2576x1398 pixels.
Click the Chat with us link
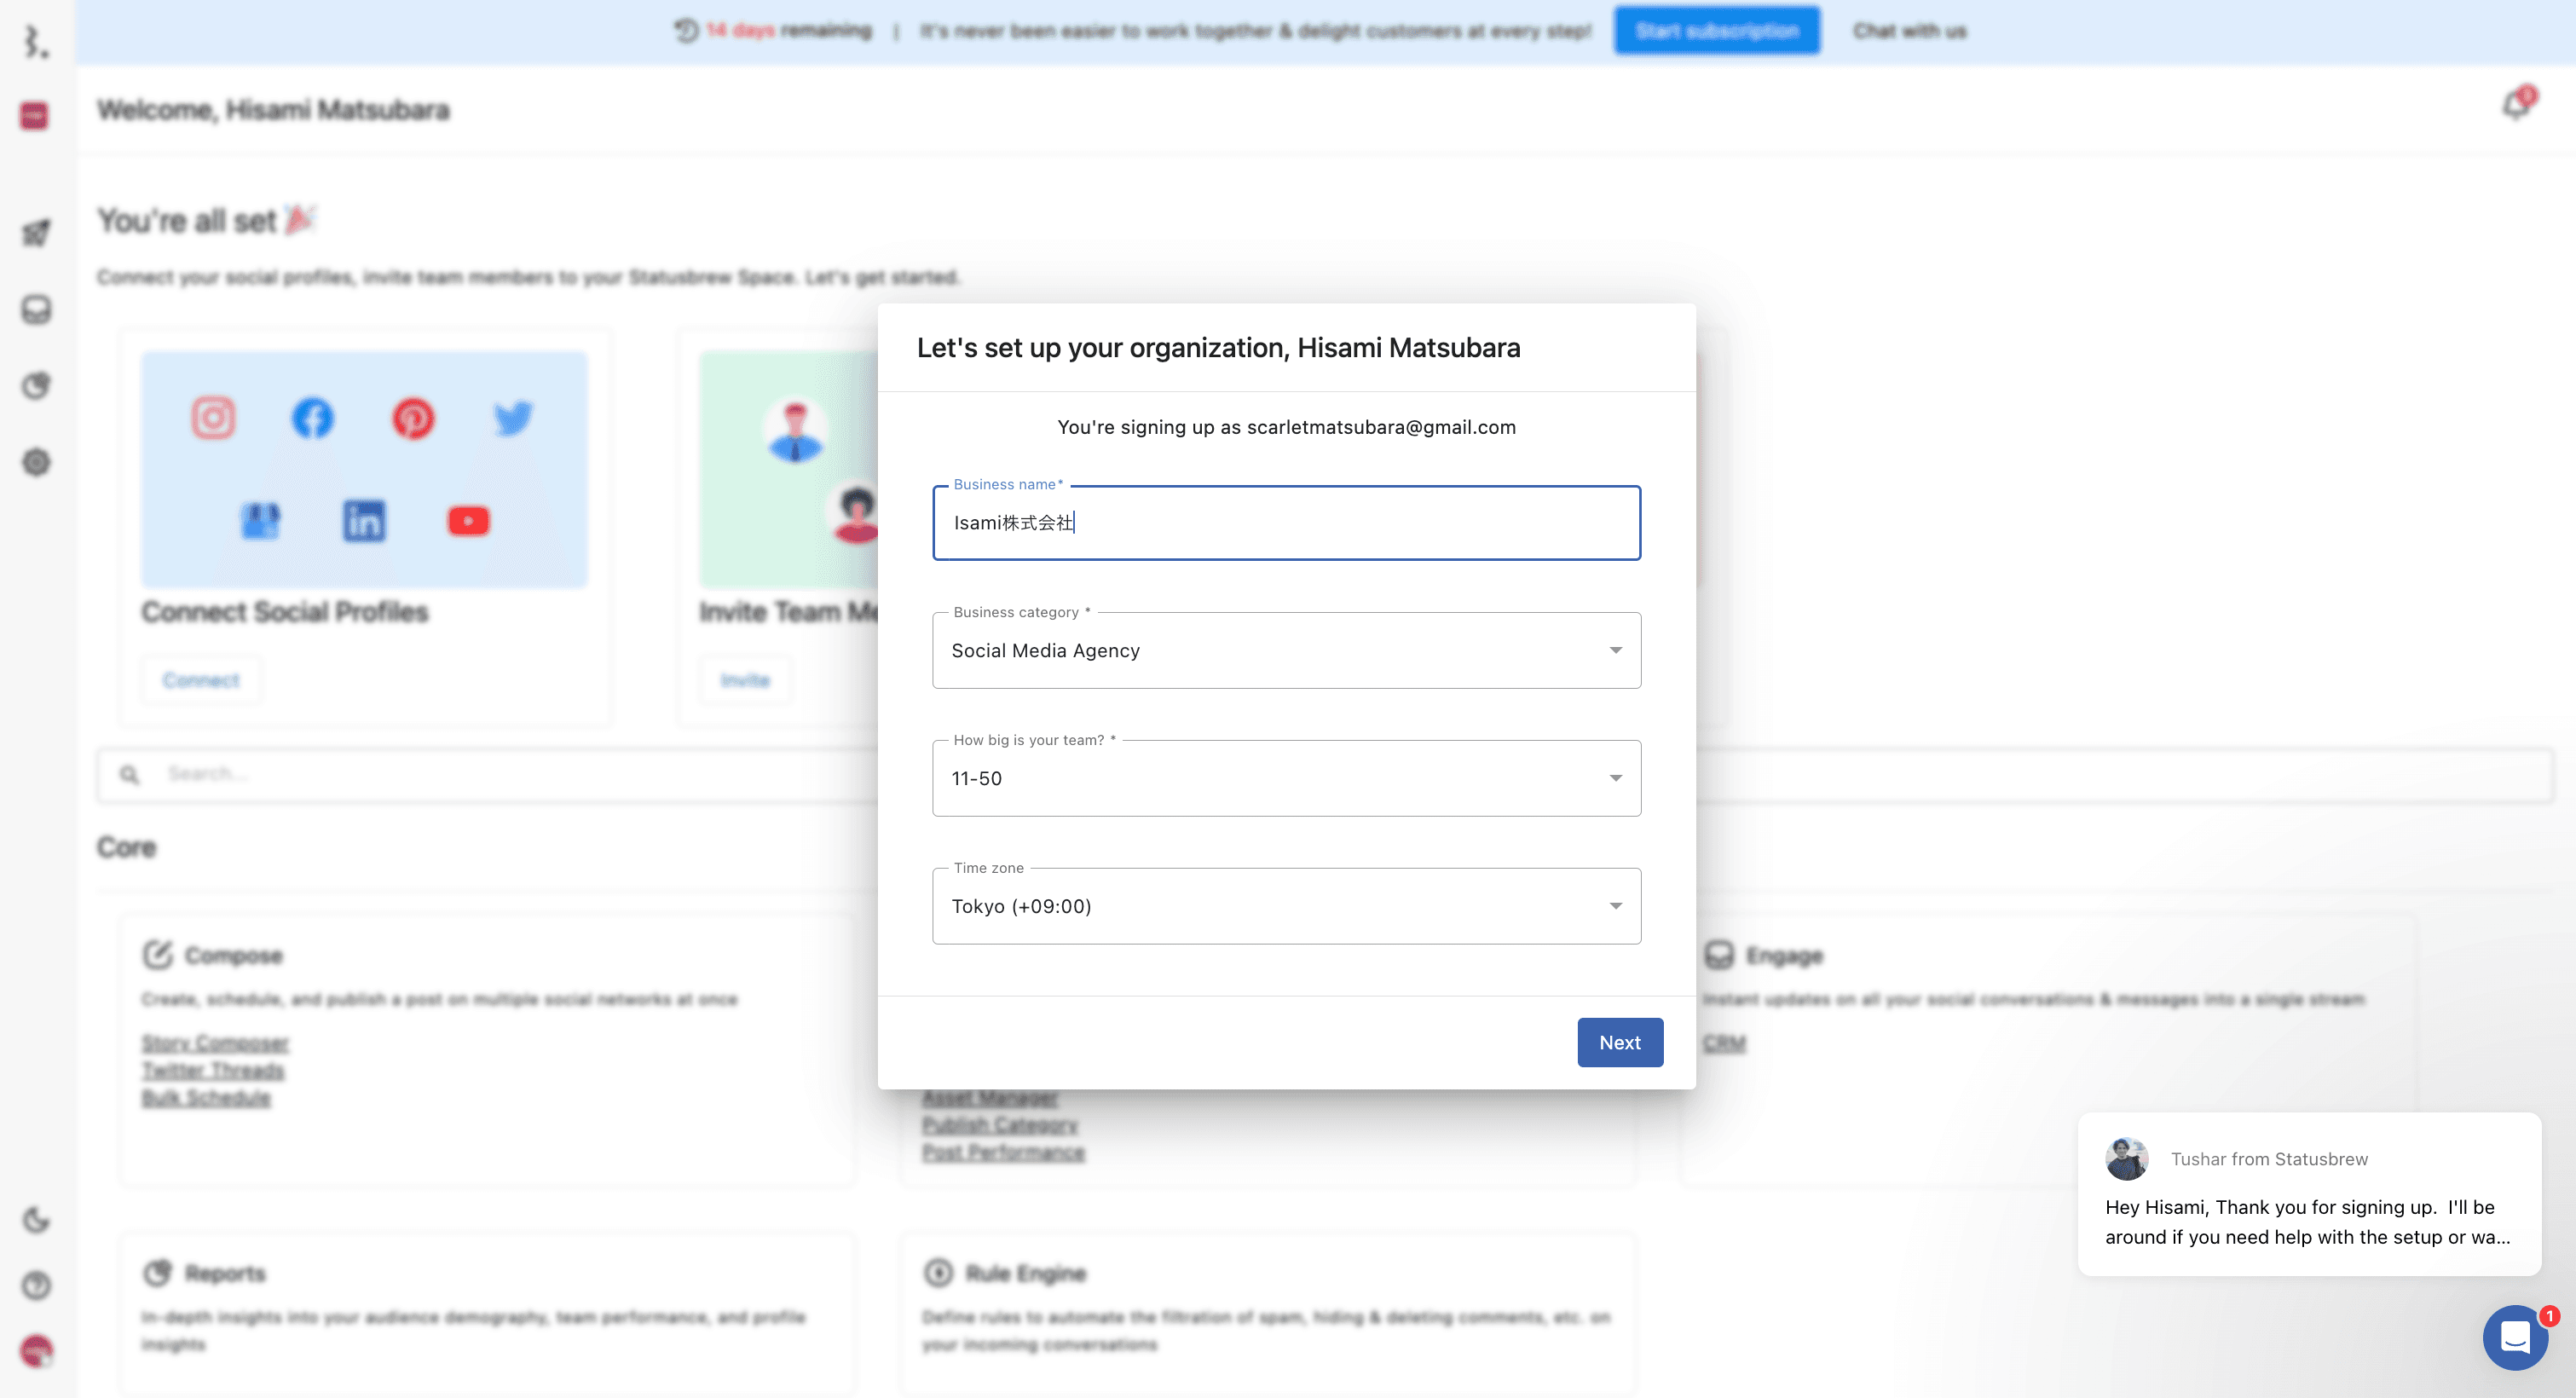tap(1909, 31)
